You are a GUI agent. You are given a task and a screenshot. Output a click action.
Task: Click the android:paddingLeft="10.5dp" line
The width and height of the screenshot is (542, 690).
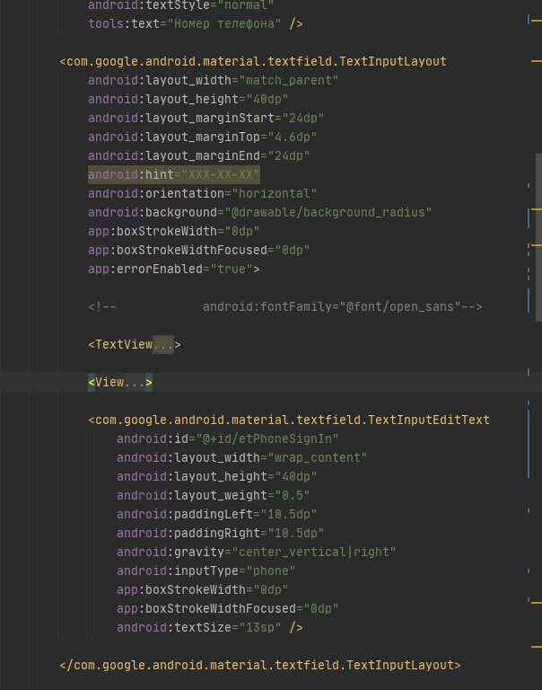click(217, 515)
